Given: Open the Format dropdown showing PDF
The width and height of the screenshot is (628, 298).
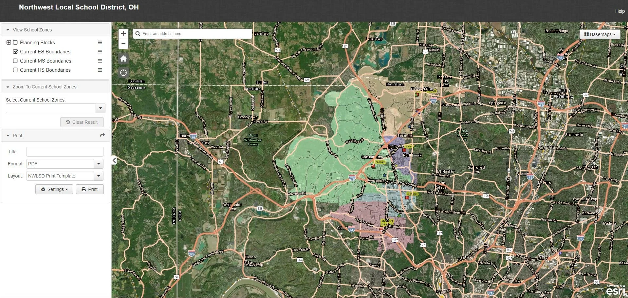Looking at the screenshot, I should [x=99, y=164].
